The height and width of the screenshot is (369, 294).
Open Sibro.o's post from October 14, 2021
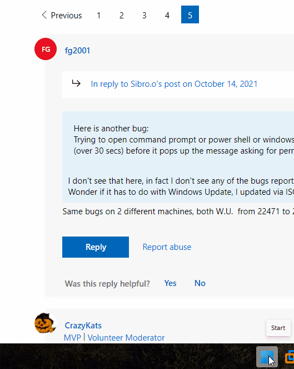(174, 84)
